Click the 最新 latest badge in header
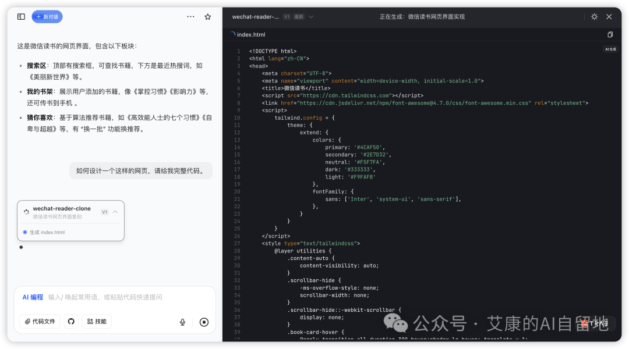 click(299, 17)
